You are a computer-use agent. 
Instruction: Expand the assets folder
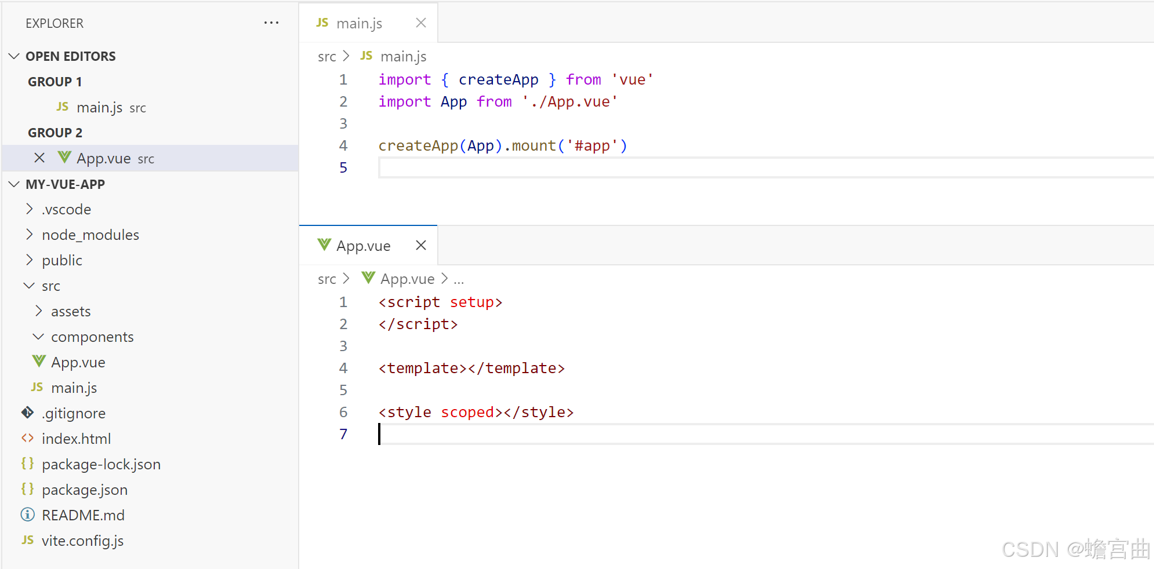pyautogui.click(x=39, y=311)
